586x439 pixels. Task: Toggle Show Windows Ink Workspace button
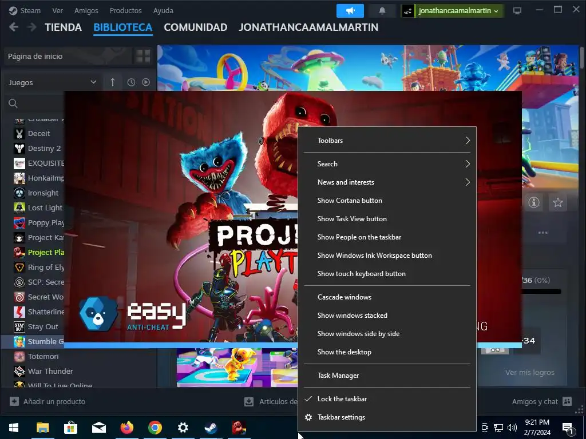coord(387,256)
